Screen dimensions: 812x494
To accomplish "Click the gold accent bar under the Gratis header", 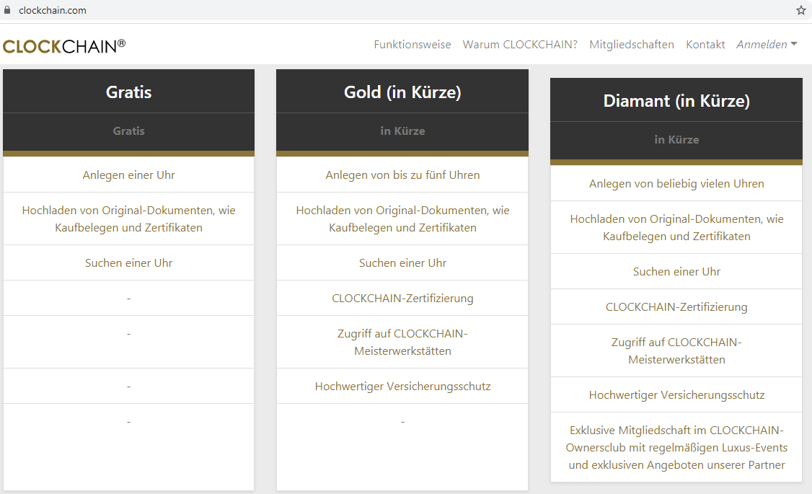I will [x=128, y=153].
